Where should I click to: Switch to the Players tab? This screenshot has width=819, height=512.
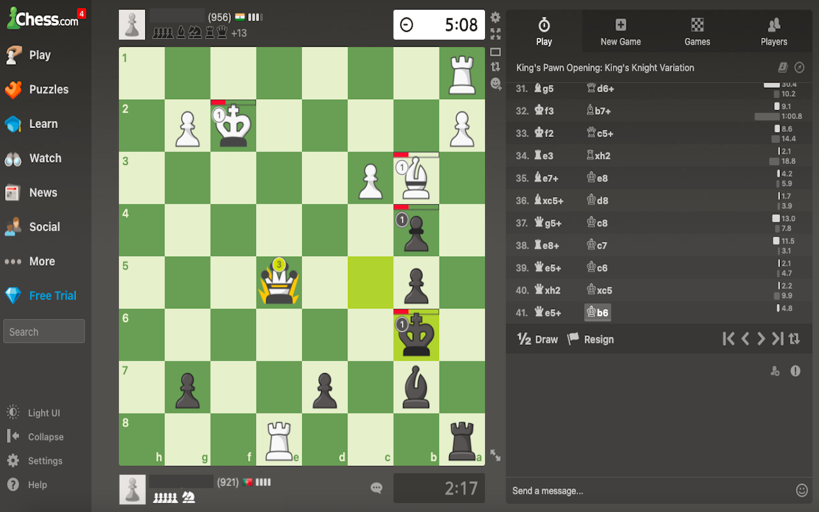[x=774, y=31]
